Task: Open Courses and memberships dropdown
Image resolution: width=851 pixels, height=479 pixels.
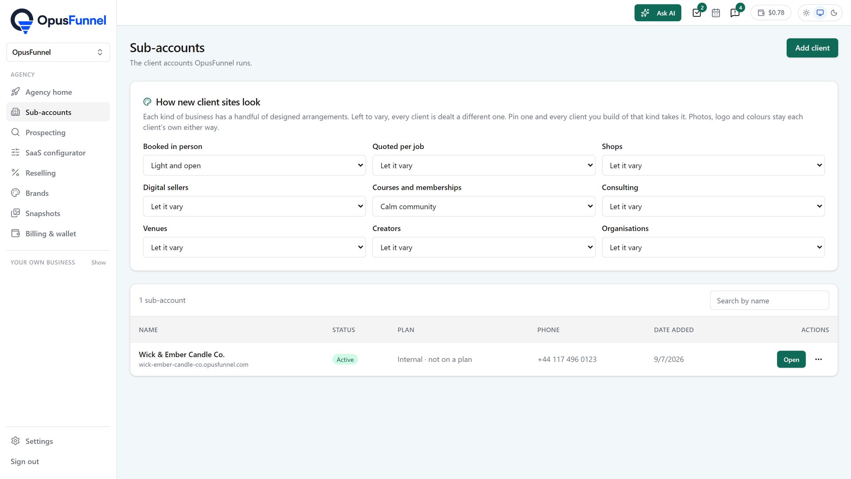Action: tap(484, 207)
